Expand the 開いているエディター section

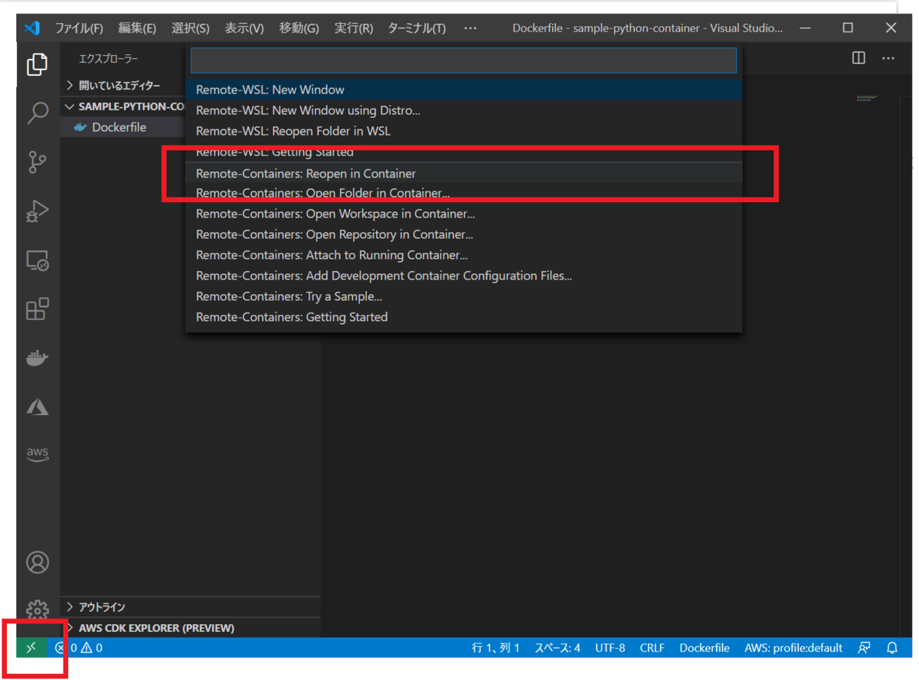(x=120, y=86)
